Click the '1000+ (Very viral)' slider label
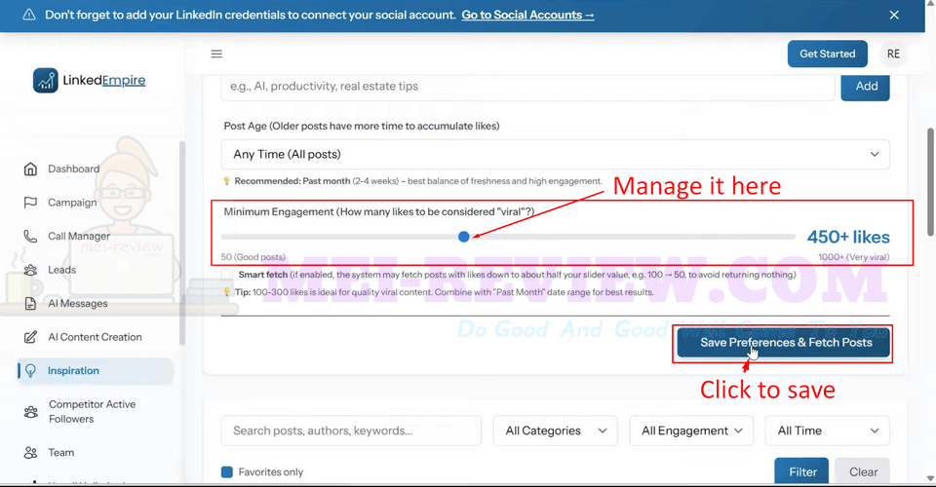 [854, 257]
